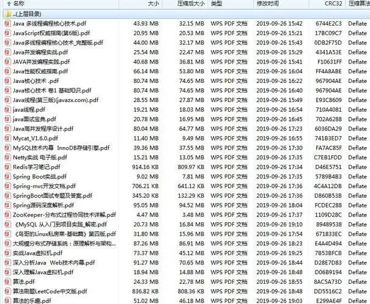Click modified time 2019-09-26 16:04
Screen dimensions: 370x304
(x=279, y=71)
